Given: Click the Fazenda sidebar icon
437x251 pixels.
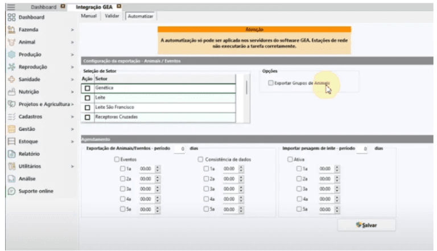Looking at the screenshot, I should coord(12,30).
